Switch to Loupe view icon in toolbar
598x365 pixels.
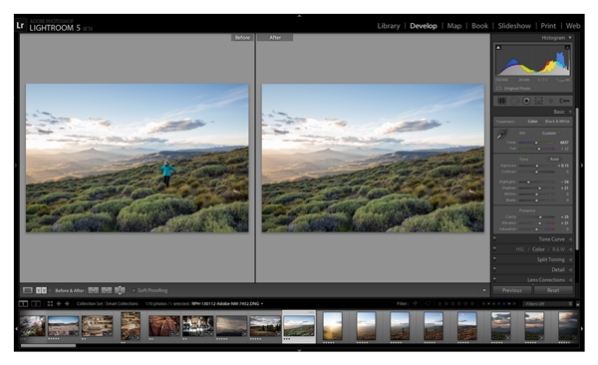[x=28, y=290]
